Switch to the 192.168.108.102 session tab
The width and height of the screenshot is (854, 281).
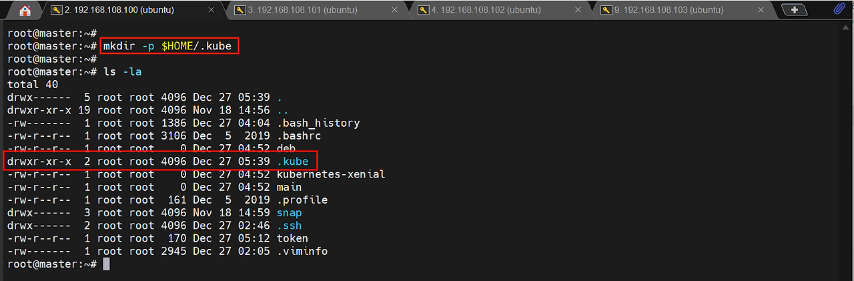pos(486,10)
